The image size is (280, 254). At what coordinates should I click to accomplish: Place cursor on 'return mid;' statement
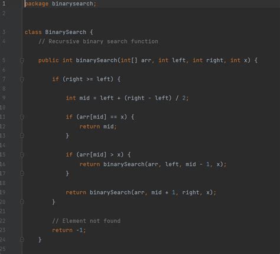pos(98,126)
